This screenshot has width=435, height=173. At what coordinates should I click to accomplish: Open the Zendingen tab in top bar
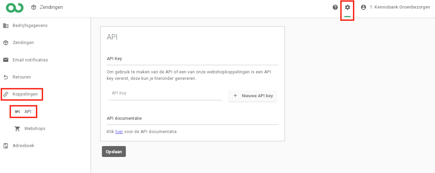(x=47, y=7)
